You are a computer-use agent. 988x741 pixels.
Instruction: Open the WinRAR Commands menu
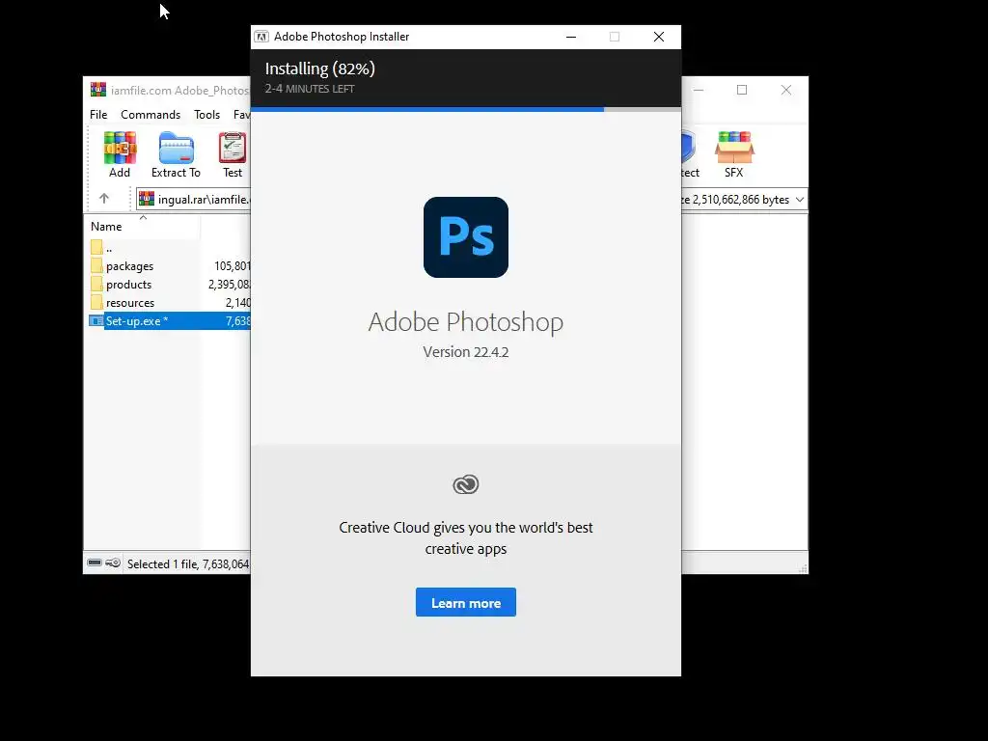(x=151, y=115)
